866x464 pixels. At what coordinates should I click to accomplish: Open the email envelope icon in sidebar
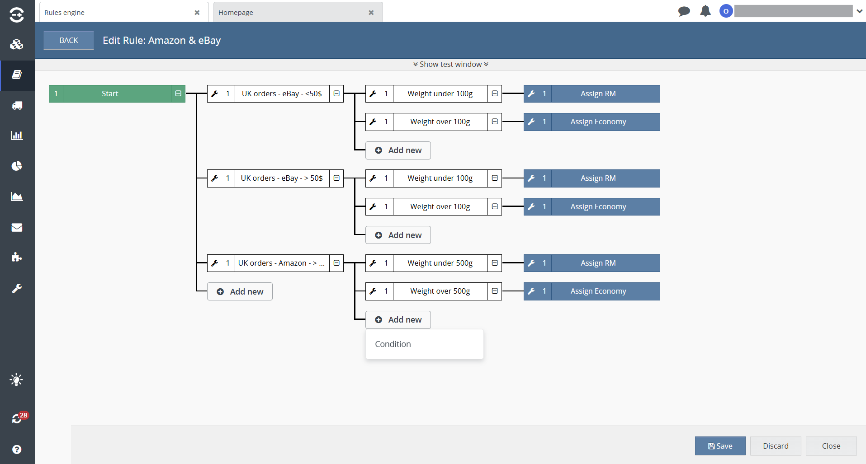[x=17, y=227]
